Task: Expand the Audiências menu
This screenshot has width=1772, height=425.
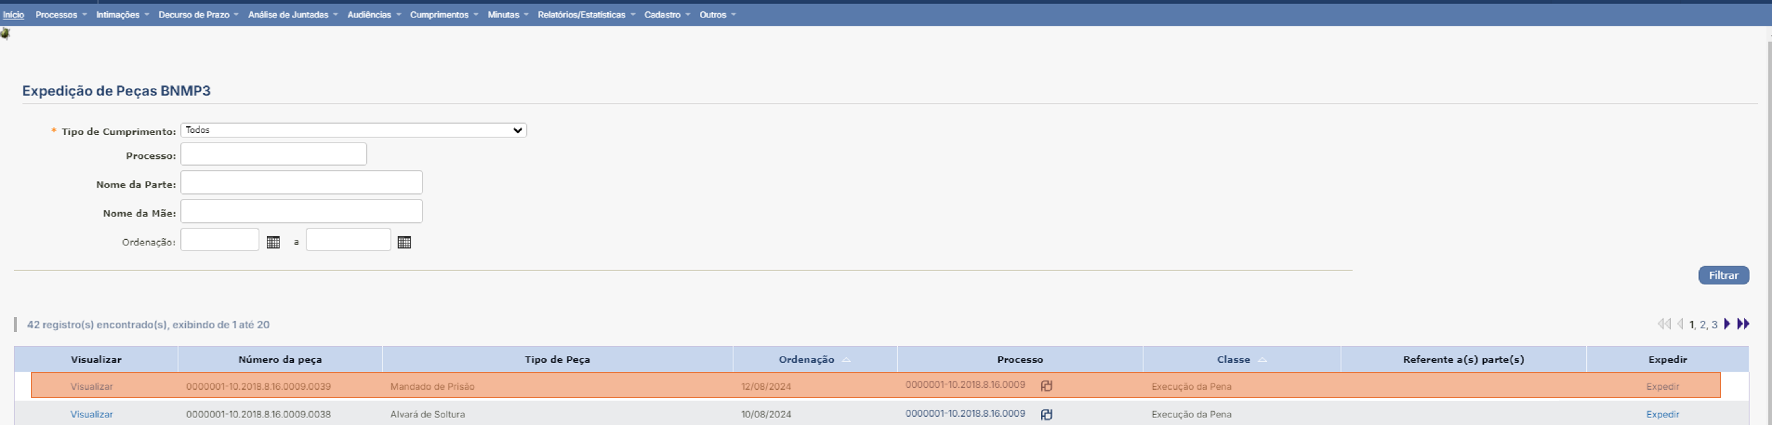Action: (x=373, y=15)
